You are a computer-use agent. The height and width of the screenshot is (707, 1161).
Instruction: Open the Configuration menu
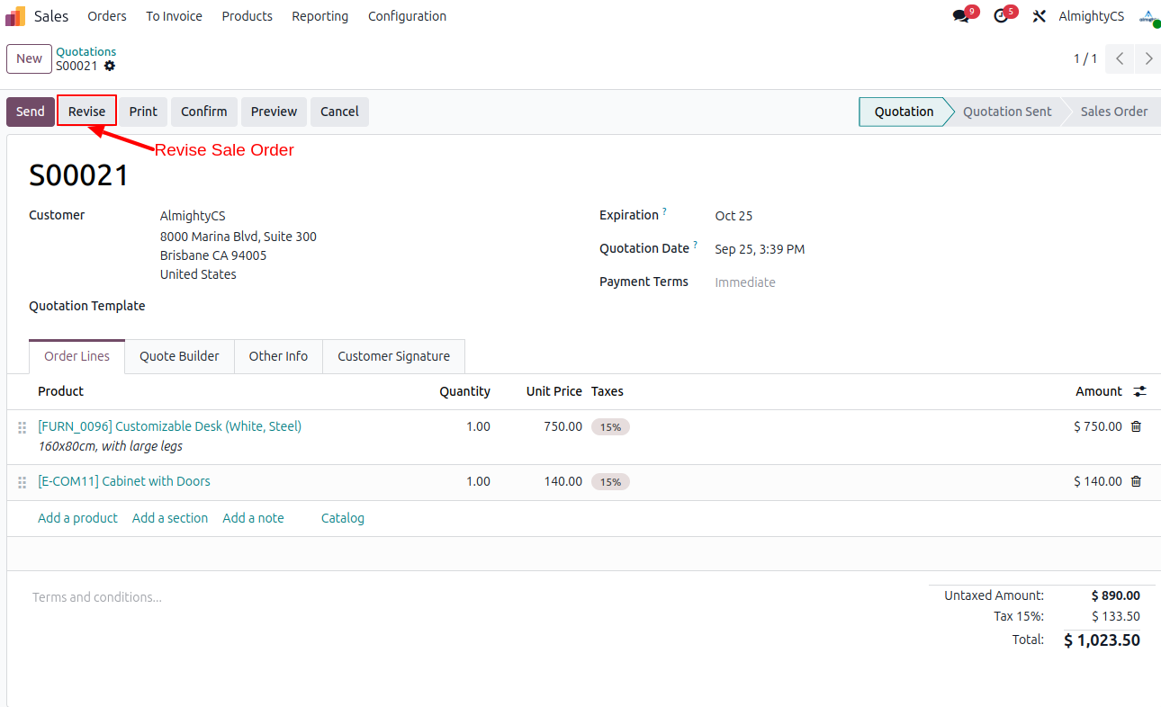[407, 16]
